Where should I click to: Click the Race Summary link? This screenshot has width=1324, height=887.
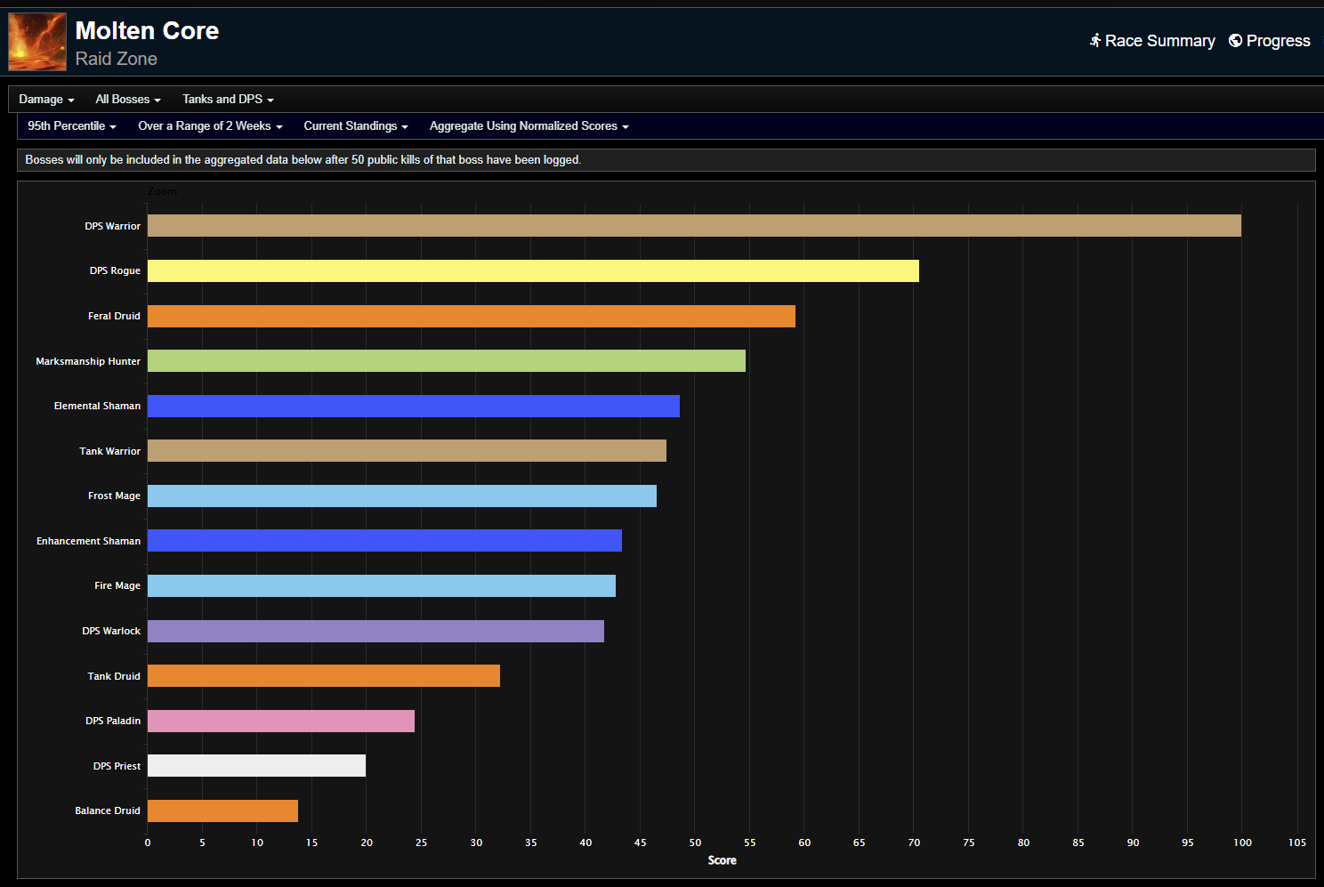pos(1159,40)
